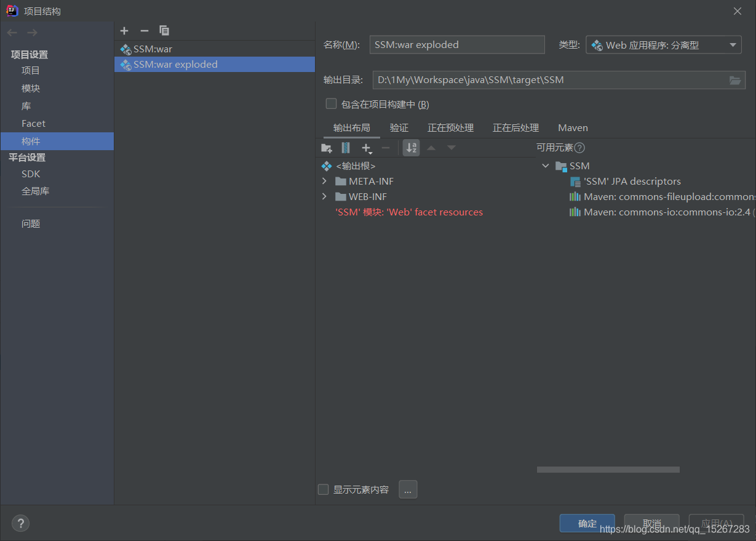Image resolution: width=756 pixels, height=541 pixels.
Task: Open Facet settings section
Action: (34, 124)
